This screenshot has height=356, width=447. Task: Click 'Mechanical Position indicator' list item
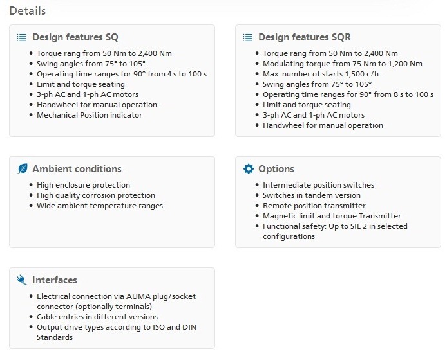coord(90,115)
